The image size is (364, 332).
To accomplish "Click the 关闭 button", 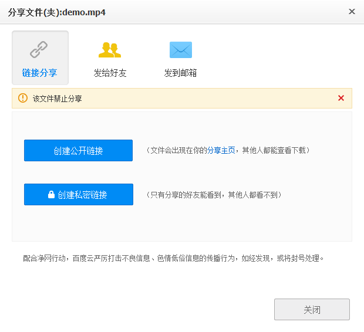I will click(312, 310).
